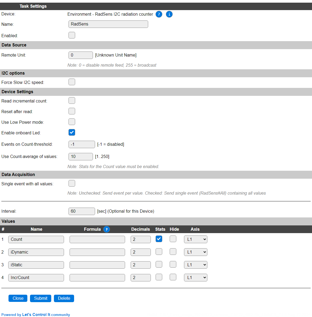The image size is (312, 317).
Task: Enable Single event with all values
Action: (x=72, y=183)
